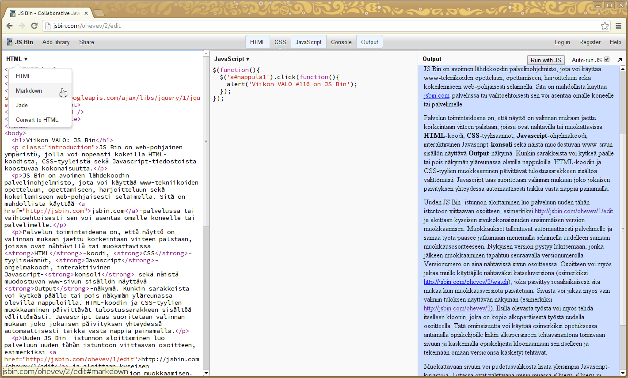Screen dimensions: 628x378
Task: Click the HTML panel scroll down arrow
Action: [206, 373]
